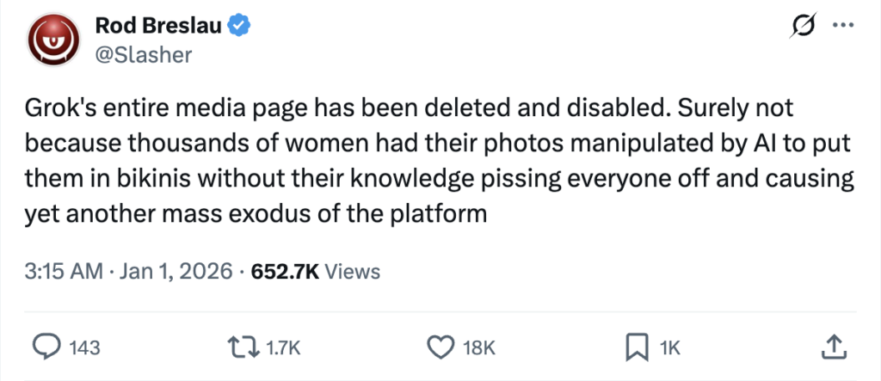
Task: Click the 3:15 AM timestamp
Action: pos(63,272)
